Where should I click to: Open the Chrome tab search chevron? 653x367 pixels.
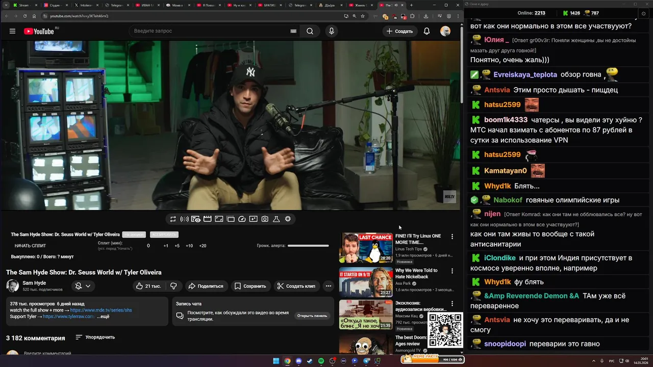[6, 5]
